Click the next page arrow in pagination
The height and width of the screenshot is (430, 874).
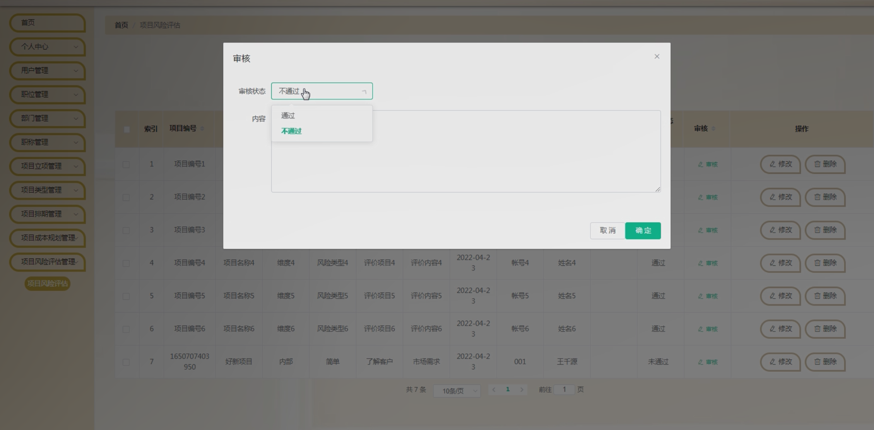point(522,390)
